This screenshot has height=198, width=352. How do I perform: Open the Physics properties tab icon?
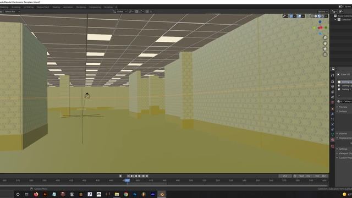(x=332, y=124)
